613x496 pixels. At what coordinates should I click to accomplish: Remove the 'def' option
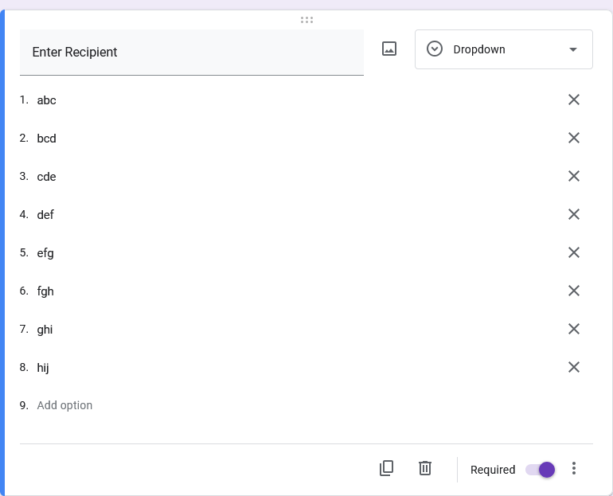pyautogui.click(x=573, y=214)
